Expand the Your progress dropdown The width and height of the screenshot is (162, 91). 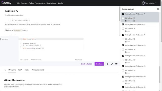point(151,3)
